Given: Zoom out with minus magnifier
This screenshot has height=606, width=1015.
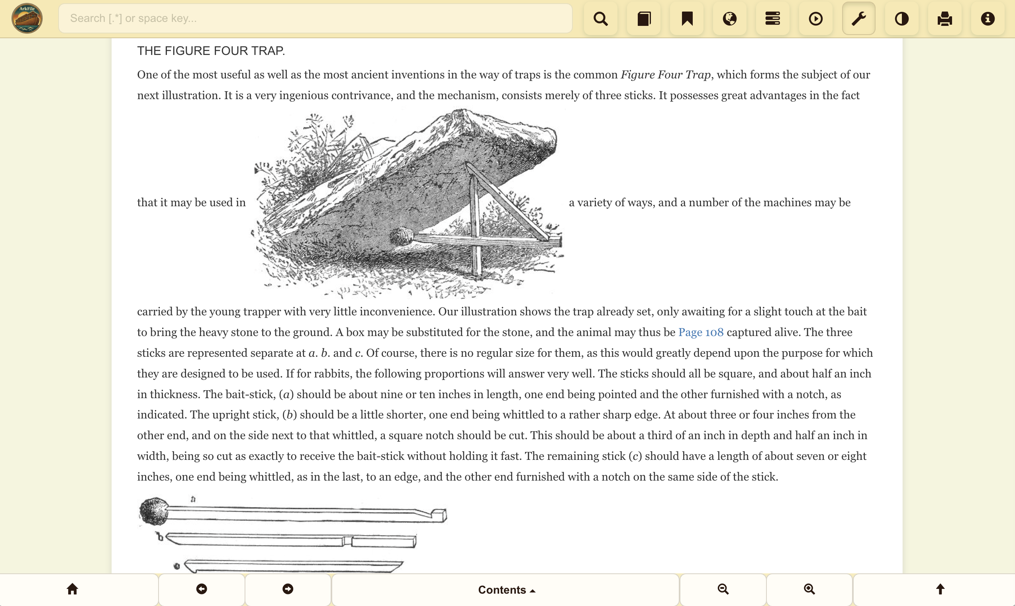Looking at the screenshot, I should 723,589.
